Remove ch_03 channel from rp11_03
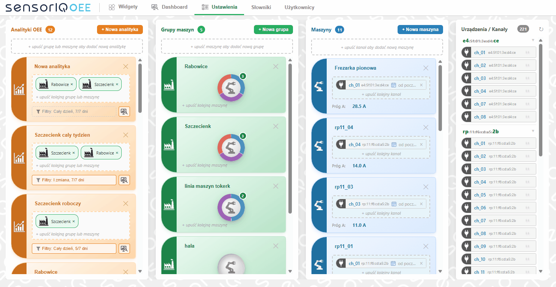556x287 pixels. (x=421, y=204)
